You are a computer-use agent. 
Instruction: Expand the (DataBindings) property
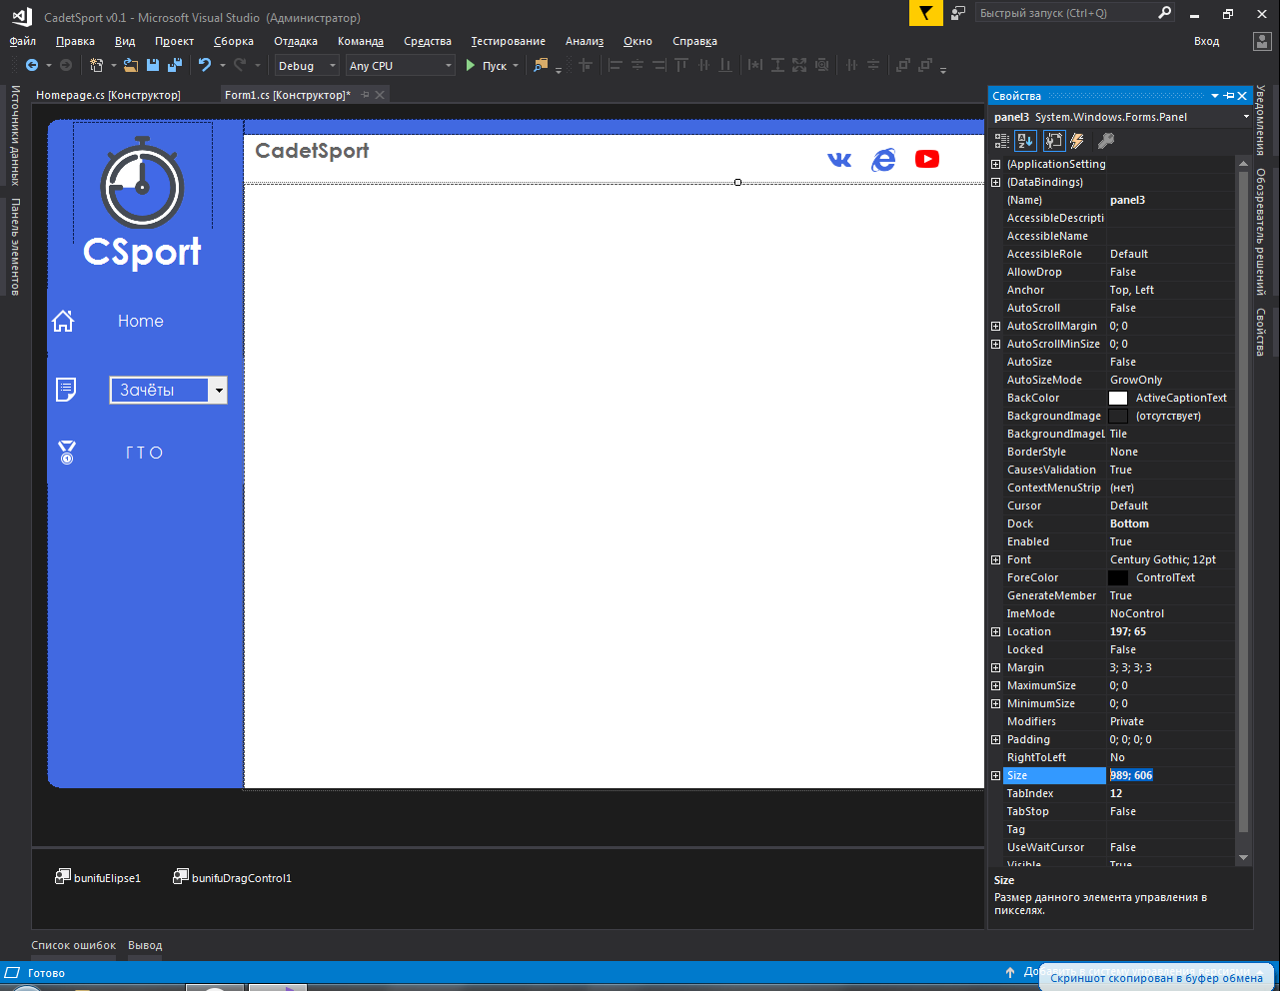[995, 182]
